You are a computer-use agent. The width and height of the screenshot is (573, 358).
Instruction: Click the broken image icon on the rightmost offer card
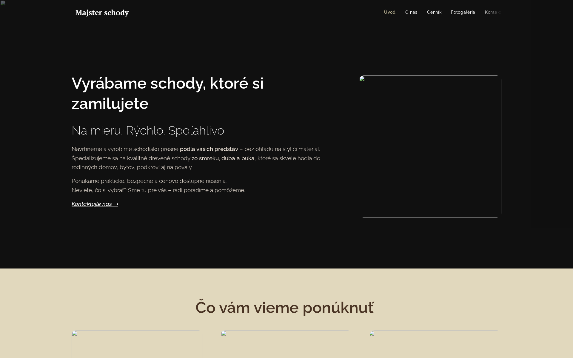point(373,334)
